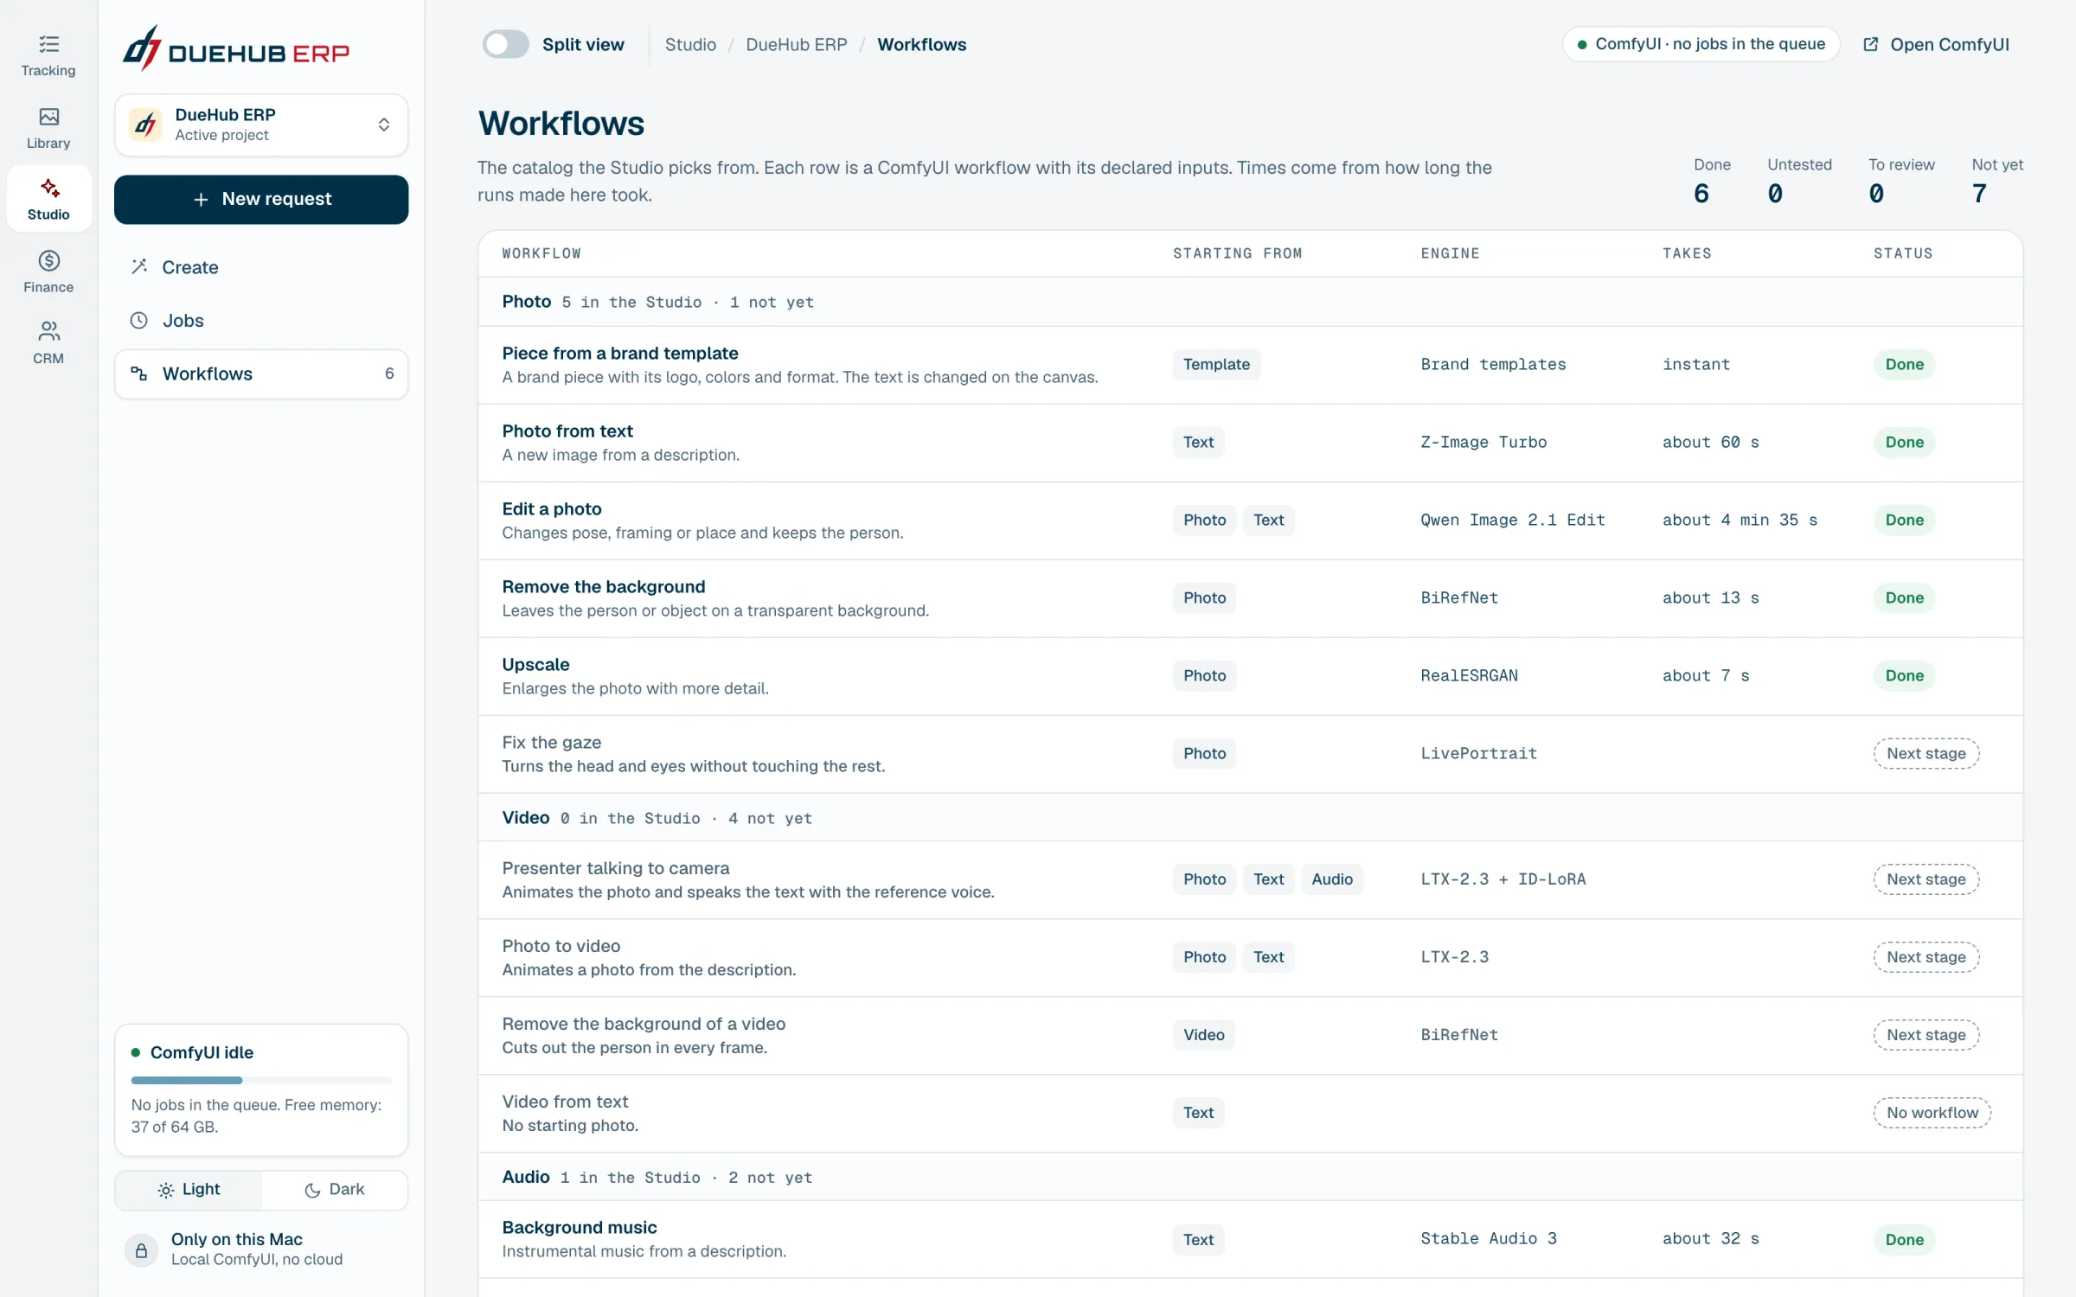Click the plus icon in New request
The height and width of the screenshot is (1297, 2076).
click(x=201, y=199)
